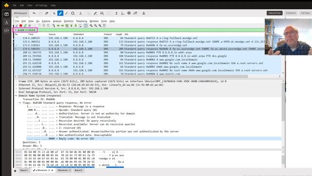
Task: Click the plus icon to add a board
Action: tap(15, 171)
